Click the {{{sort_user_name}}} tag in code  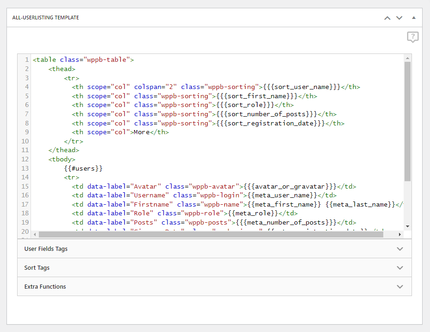coord(301,87)
